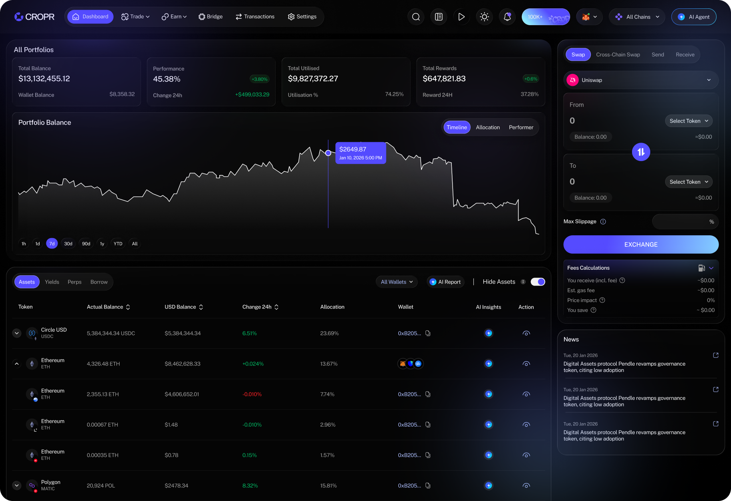The width and height of the screenshot is (731, 501).
Task: Copy wallet address for 2,355.13 ETH row
Action: tap(428, 394)
